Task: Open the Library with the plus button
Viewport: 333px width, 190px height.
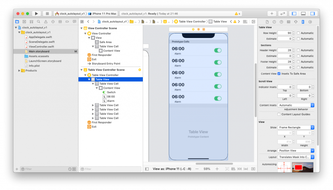Action: (x=272, y=14)
